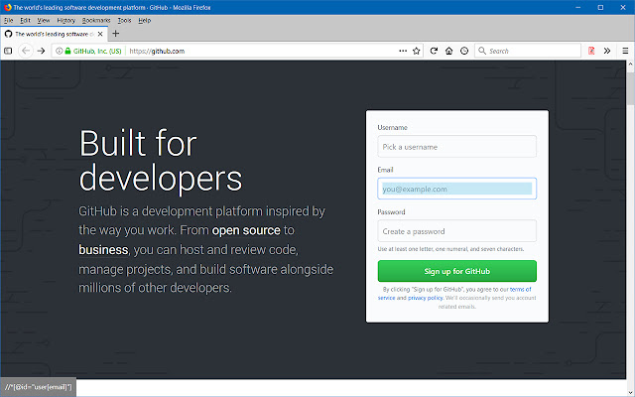The width and height of the screenshot is (635, 397).
Task: Toggle the sidebar button left of back
Action: click(x=9, y=51)
